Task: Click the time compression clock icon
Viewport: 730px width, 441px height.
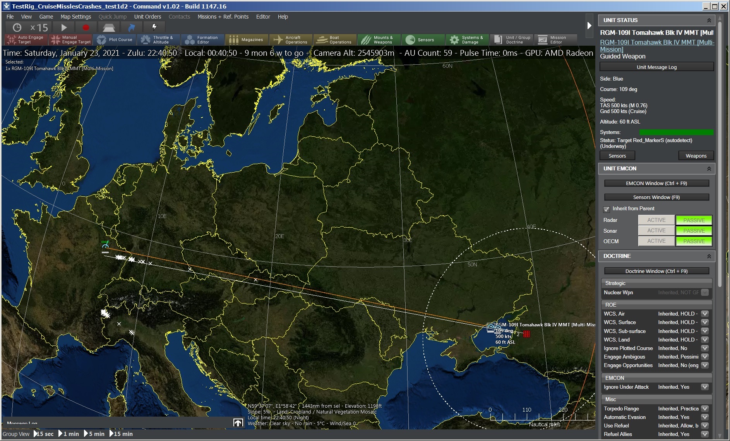Action: pyautogui.click(x=17, y=27)
